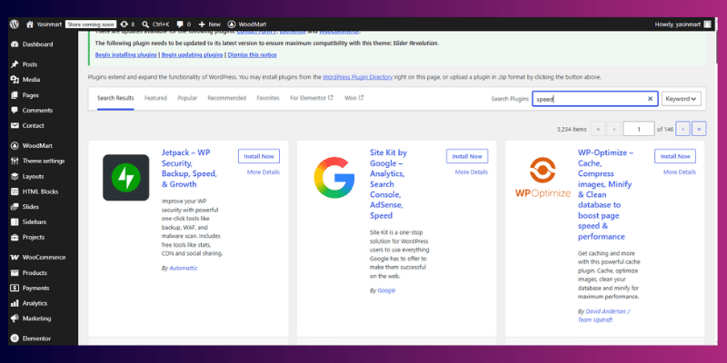
Task: Open the 8 pending updates icon
Action: tap(124, 25)
